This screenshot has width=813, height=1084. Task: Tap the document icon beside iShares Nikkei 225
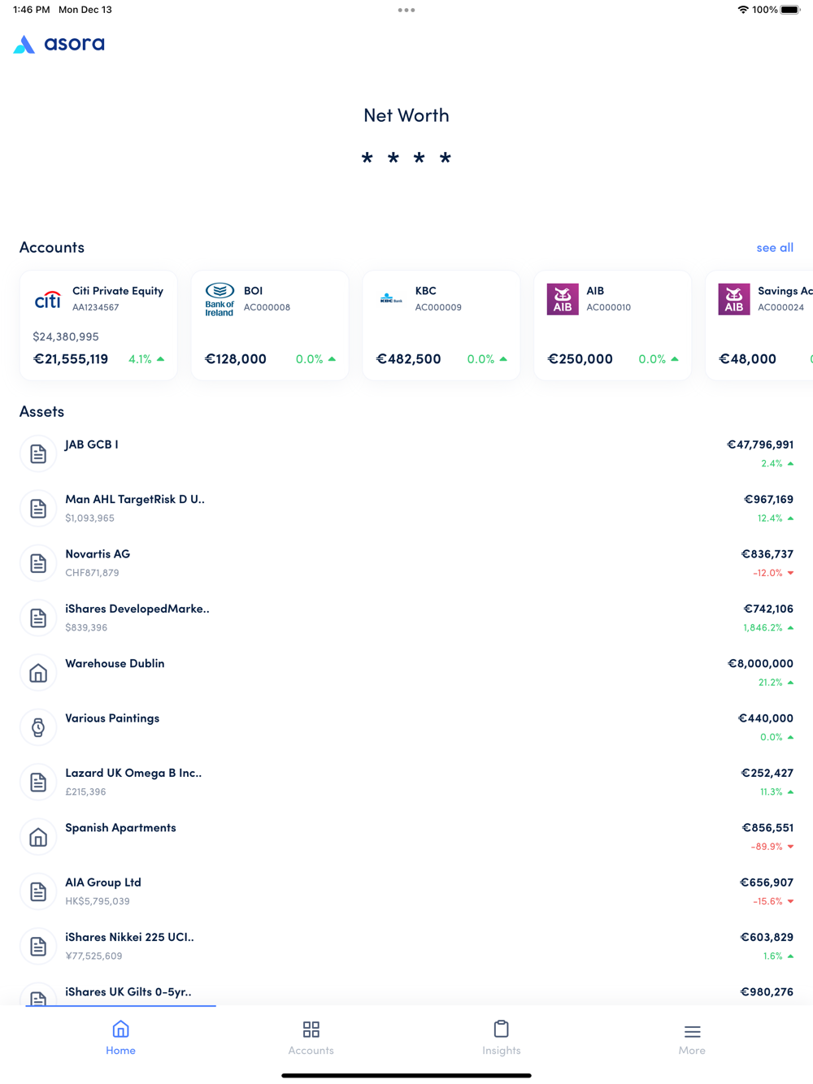[38, 946]
